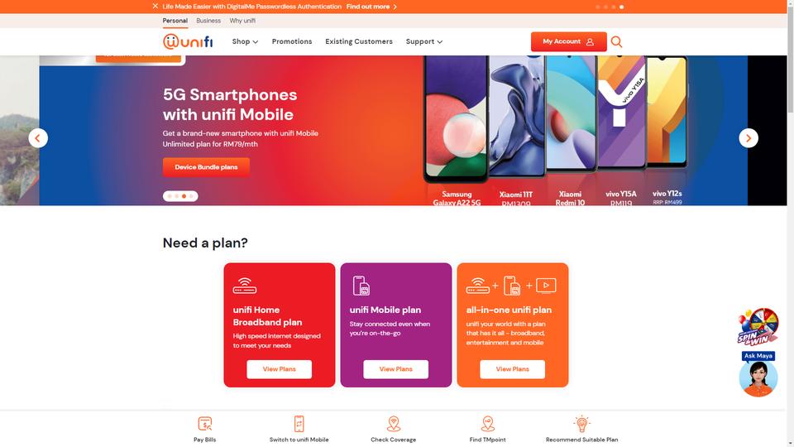
Task: Click the Find TMpoint icon
Action: pos(488,424)
